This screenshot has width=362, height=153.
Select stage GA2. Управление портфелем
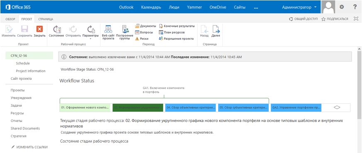click(x=296, y=108)
